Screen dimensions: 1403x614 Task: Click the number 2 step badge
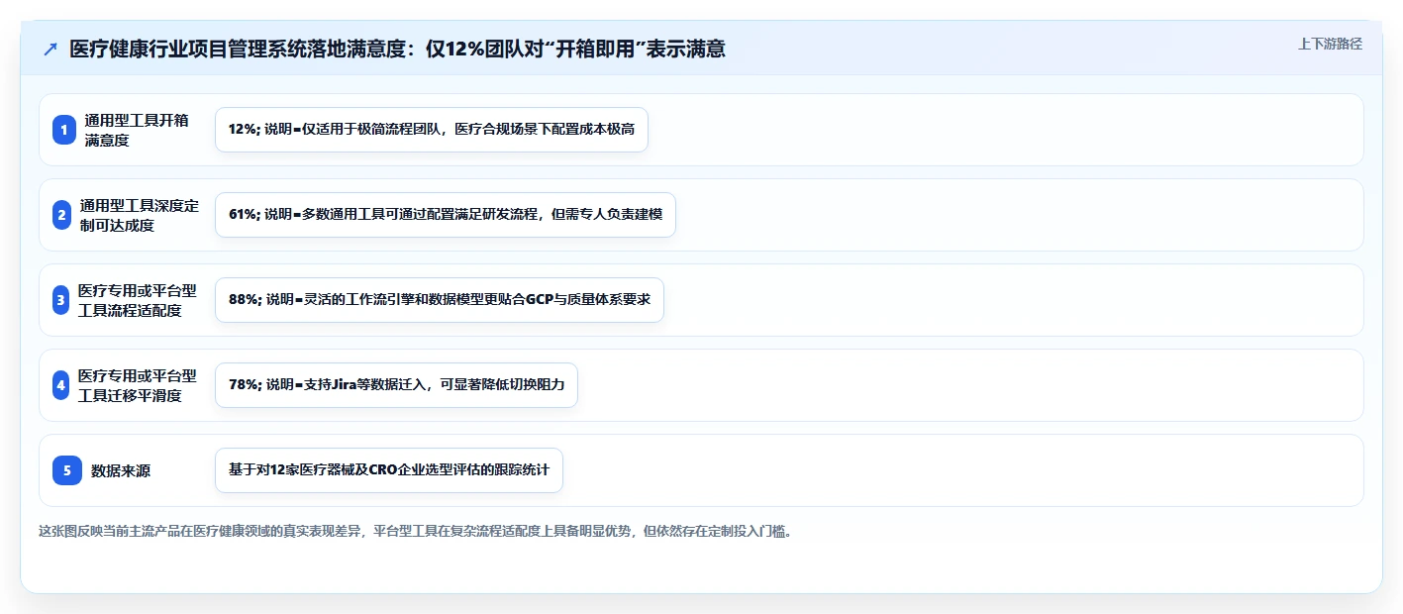[61, 215]
